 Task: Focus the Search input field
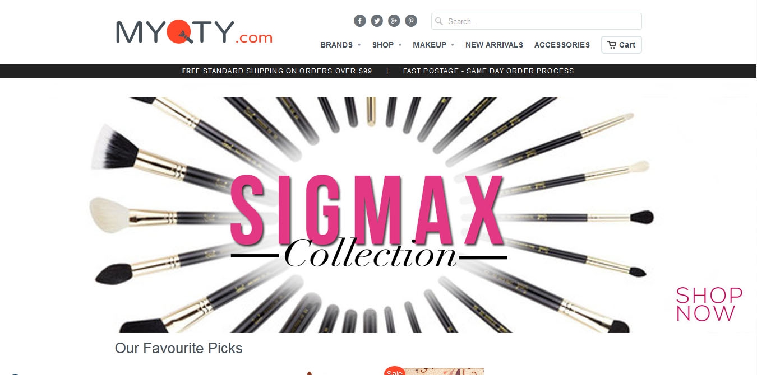[537, 21]
